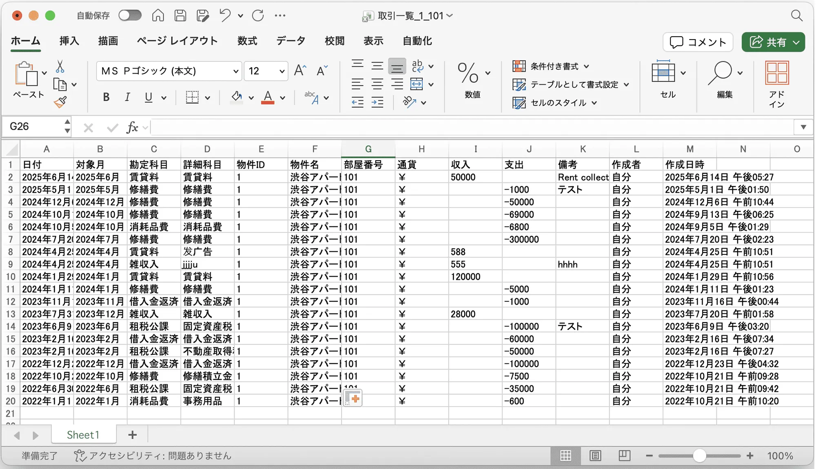The height and width of the screenshot is (469, 816).
Task: Open the font name dropdown MS Pゴシック
Action: point(169,71)
